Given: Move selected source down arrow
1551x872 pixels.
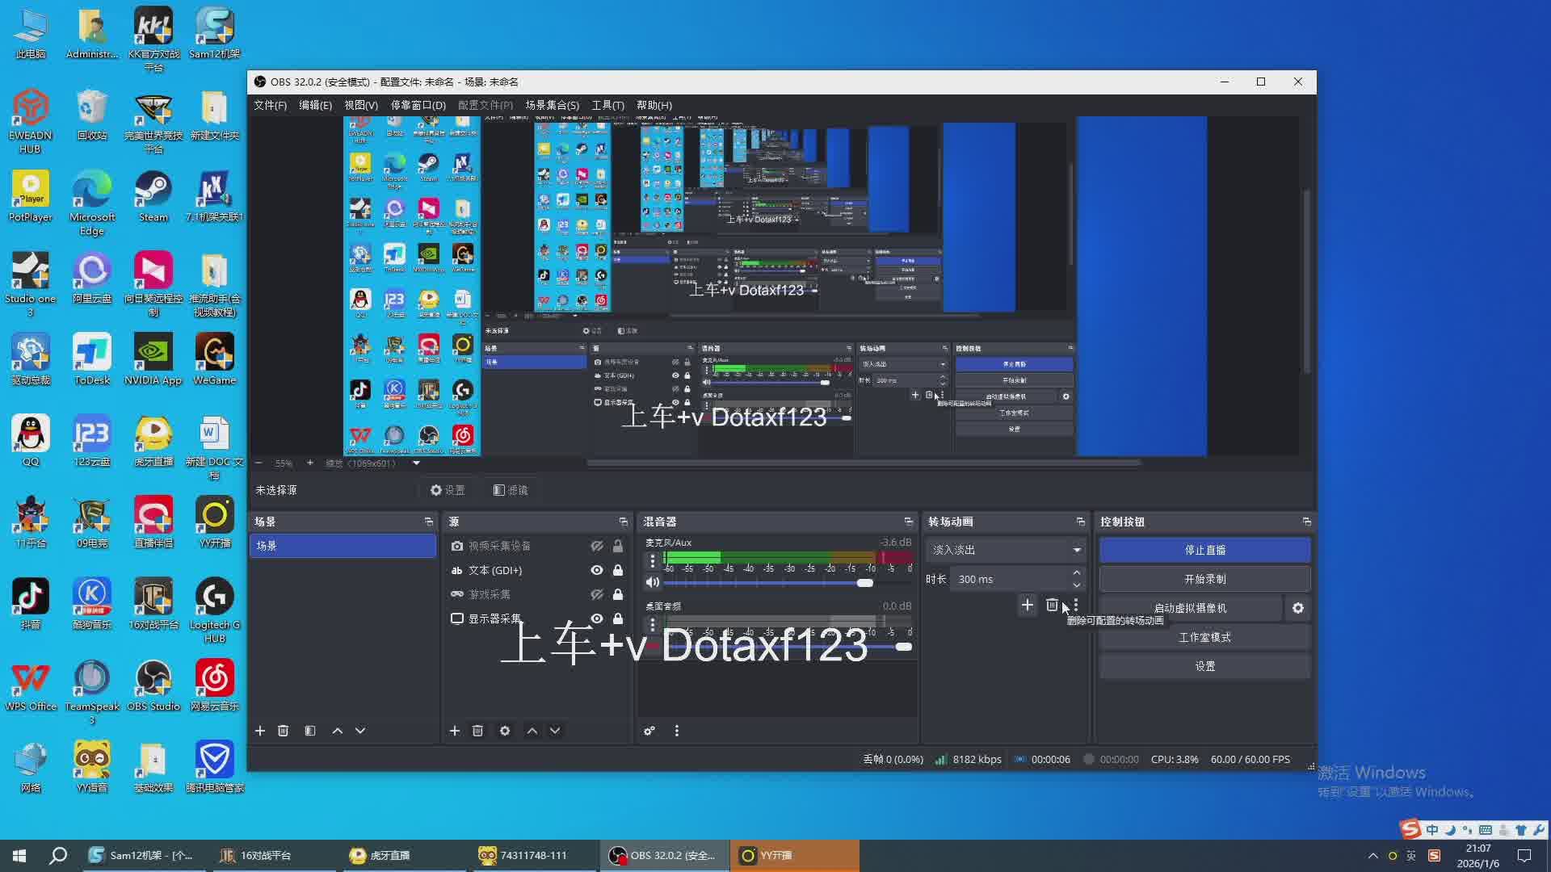Looking at the screenshot, I should [x=555, y=731].
